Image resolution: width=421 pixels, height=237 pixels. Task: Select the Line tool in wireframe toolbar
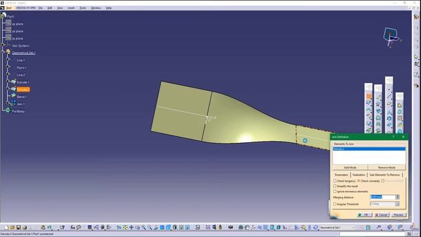click(x=389, y=96)
